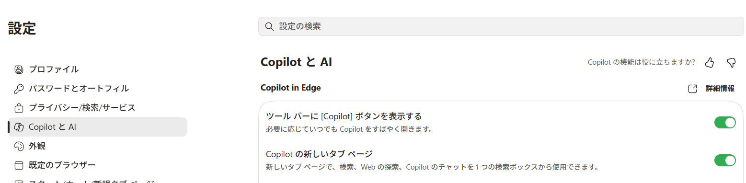Select the プロファイル menu entry
746x183 pixels.
[x=97, y=69]
